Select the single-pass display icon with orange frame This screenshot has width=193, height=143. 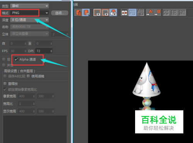(105, 13)
